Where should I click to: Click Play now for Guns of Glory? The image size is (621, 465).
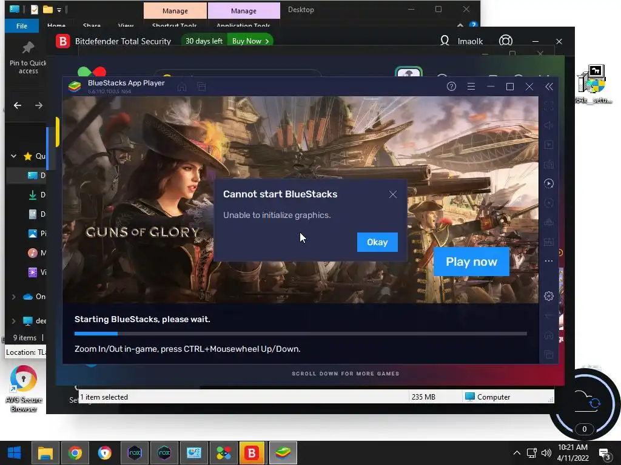471,262
